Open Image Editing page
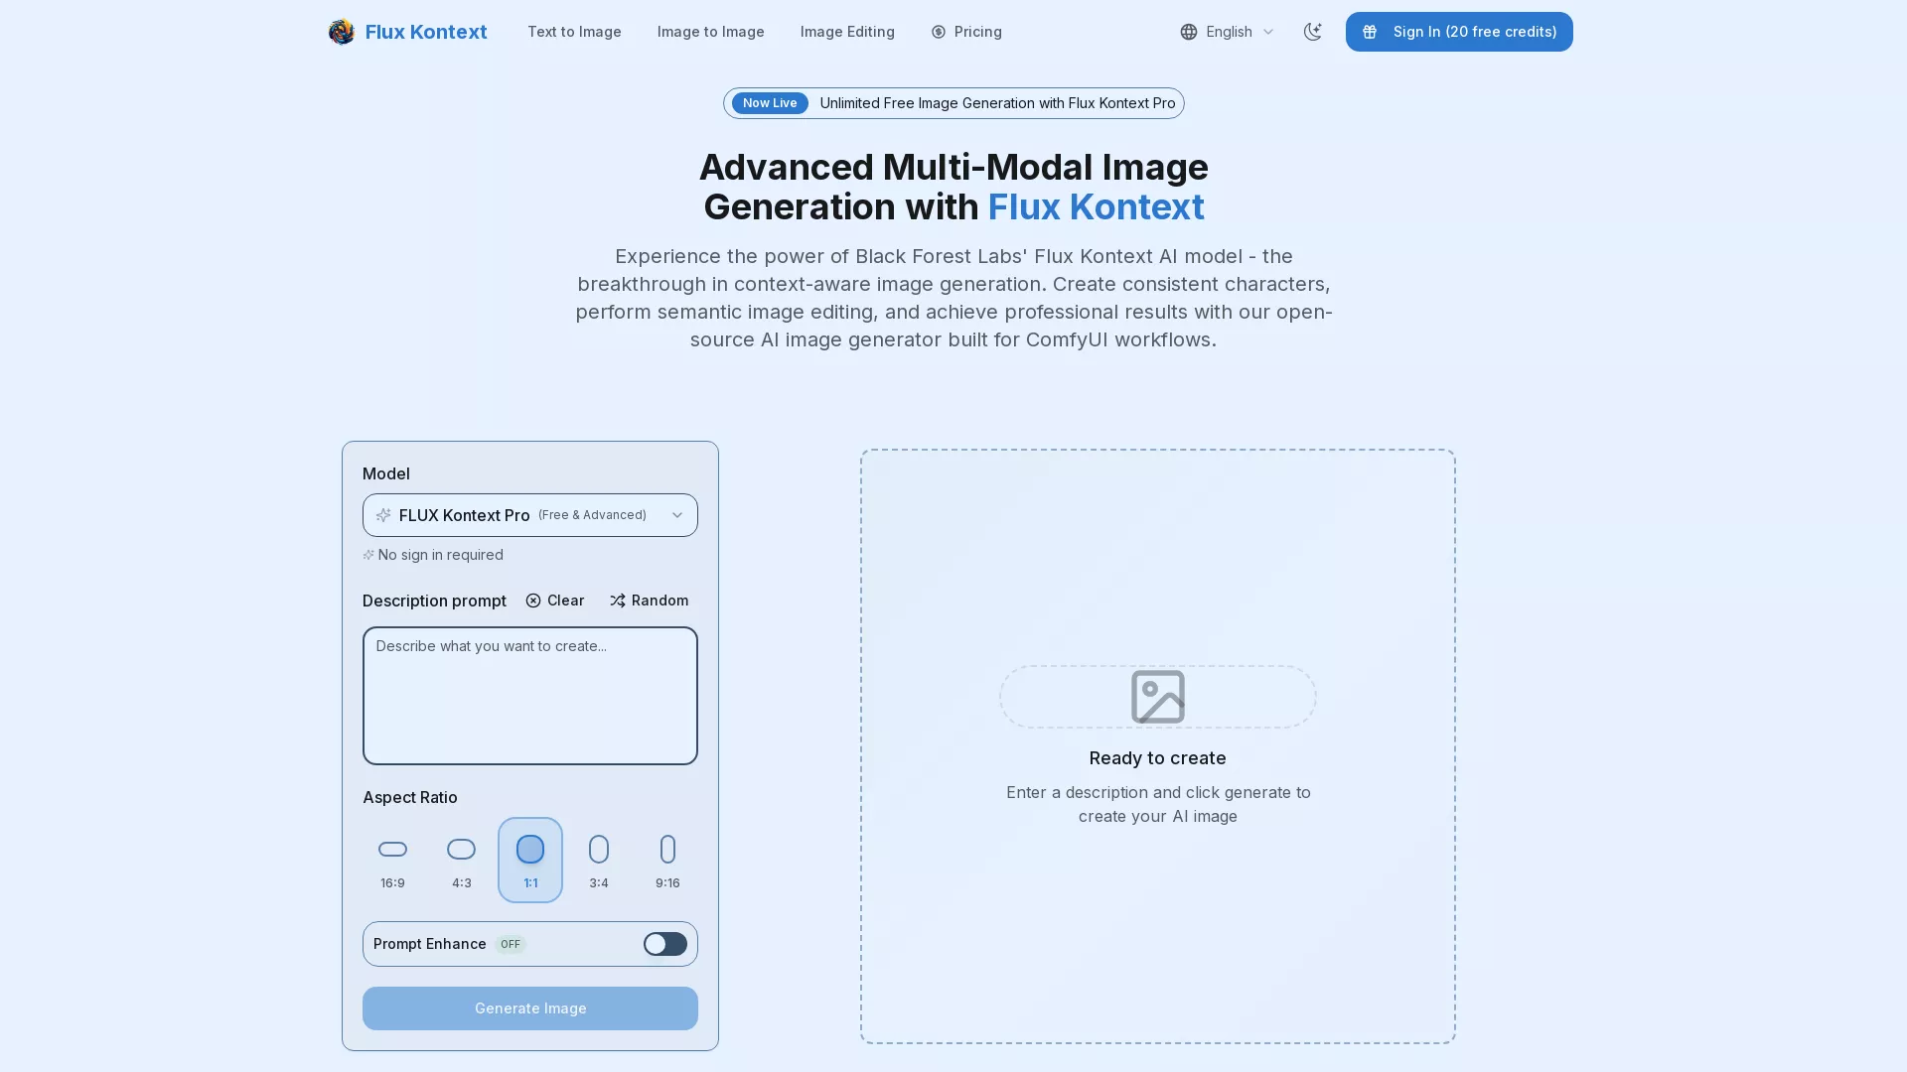The image size is (1907, 1072). click(x=847, y=32)
